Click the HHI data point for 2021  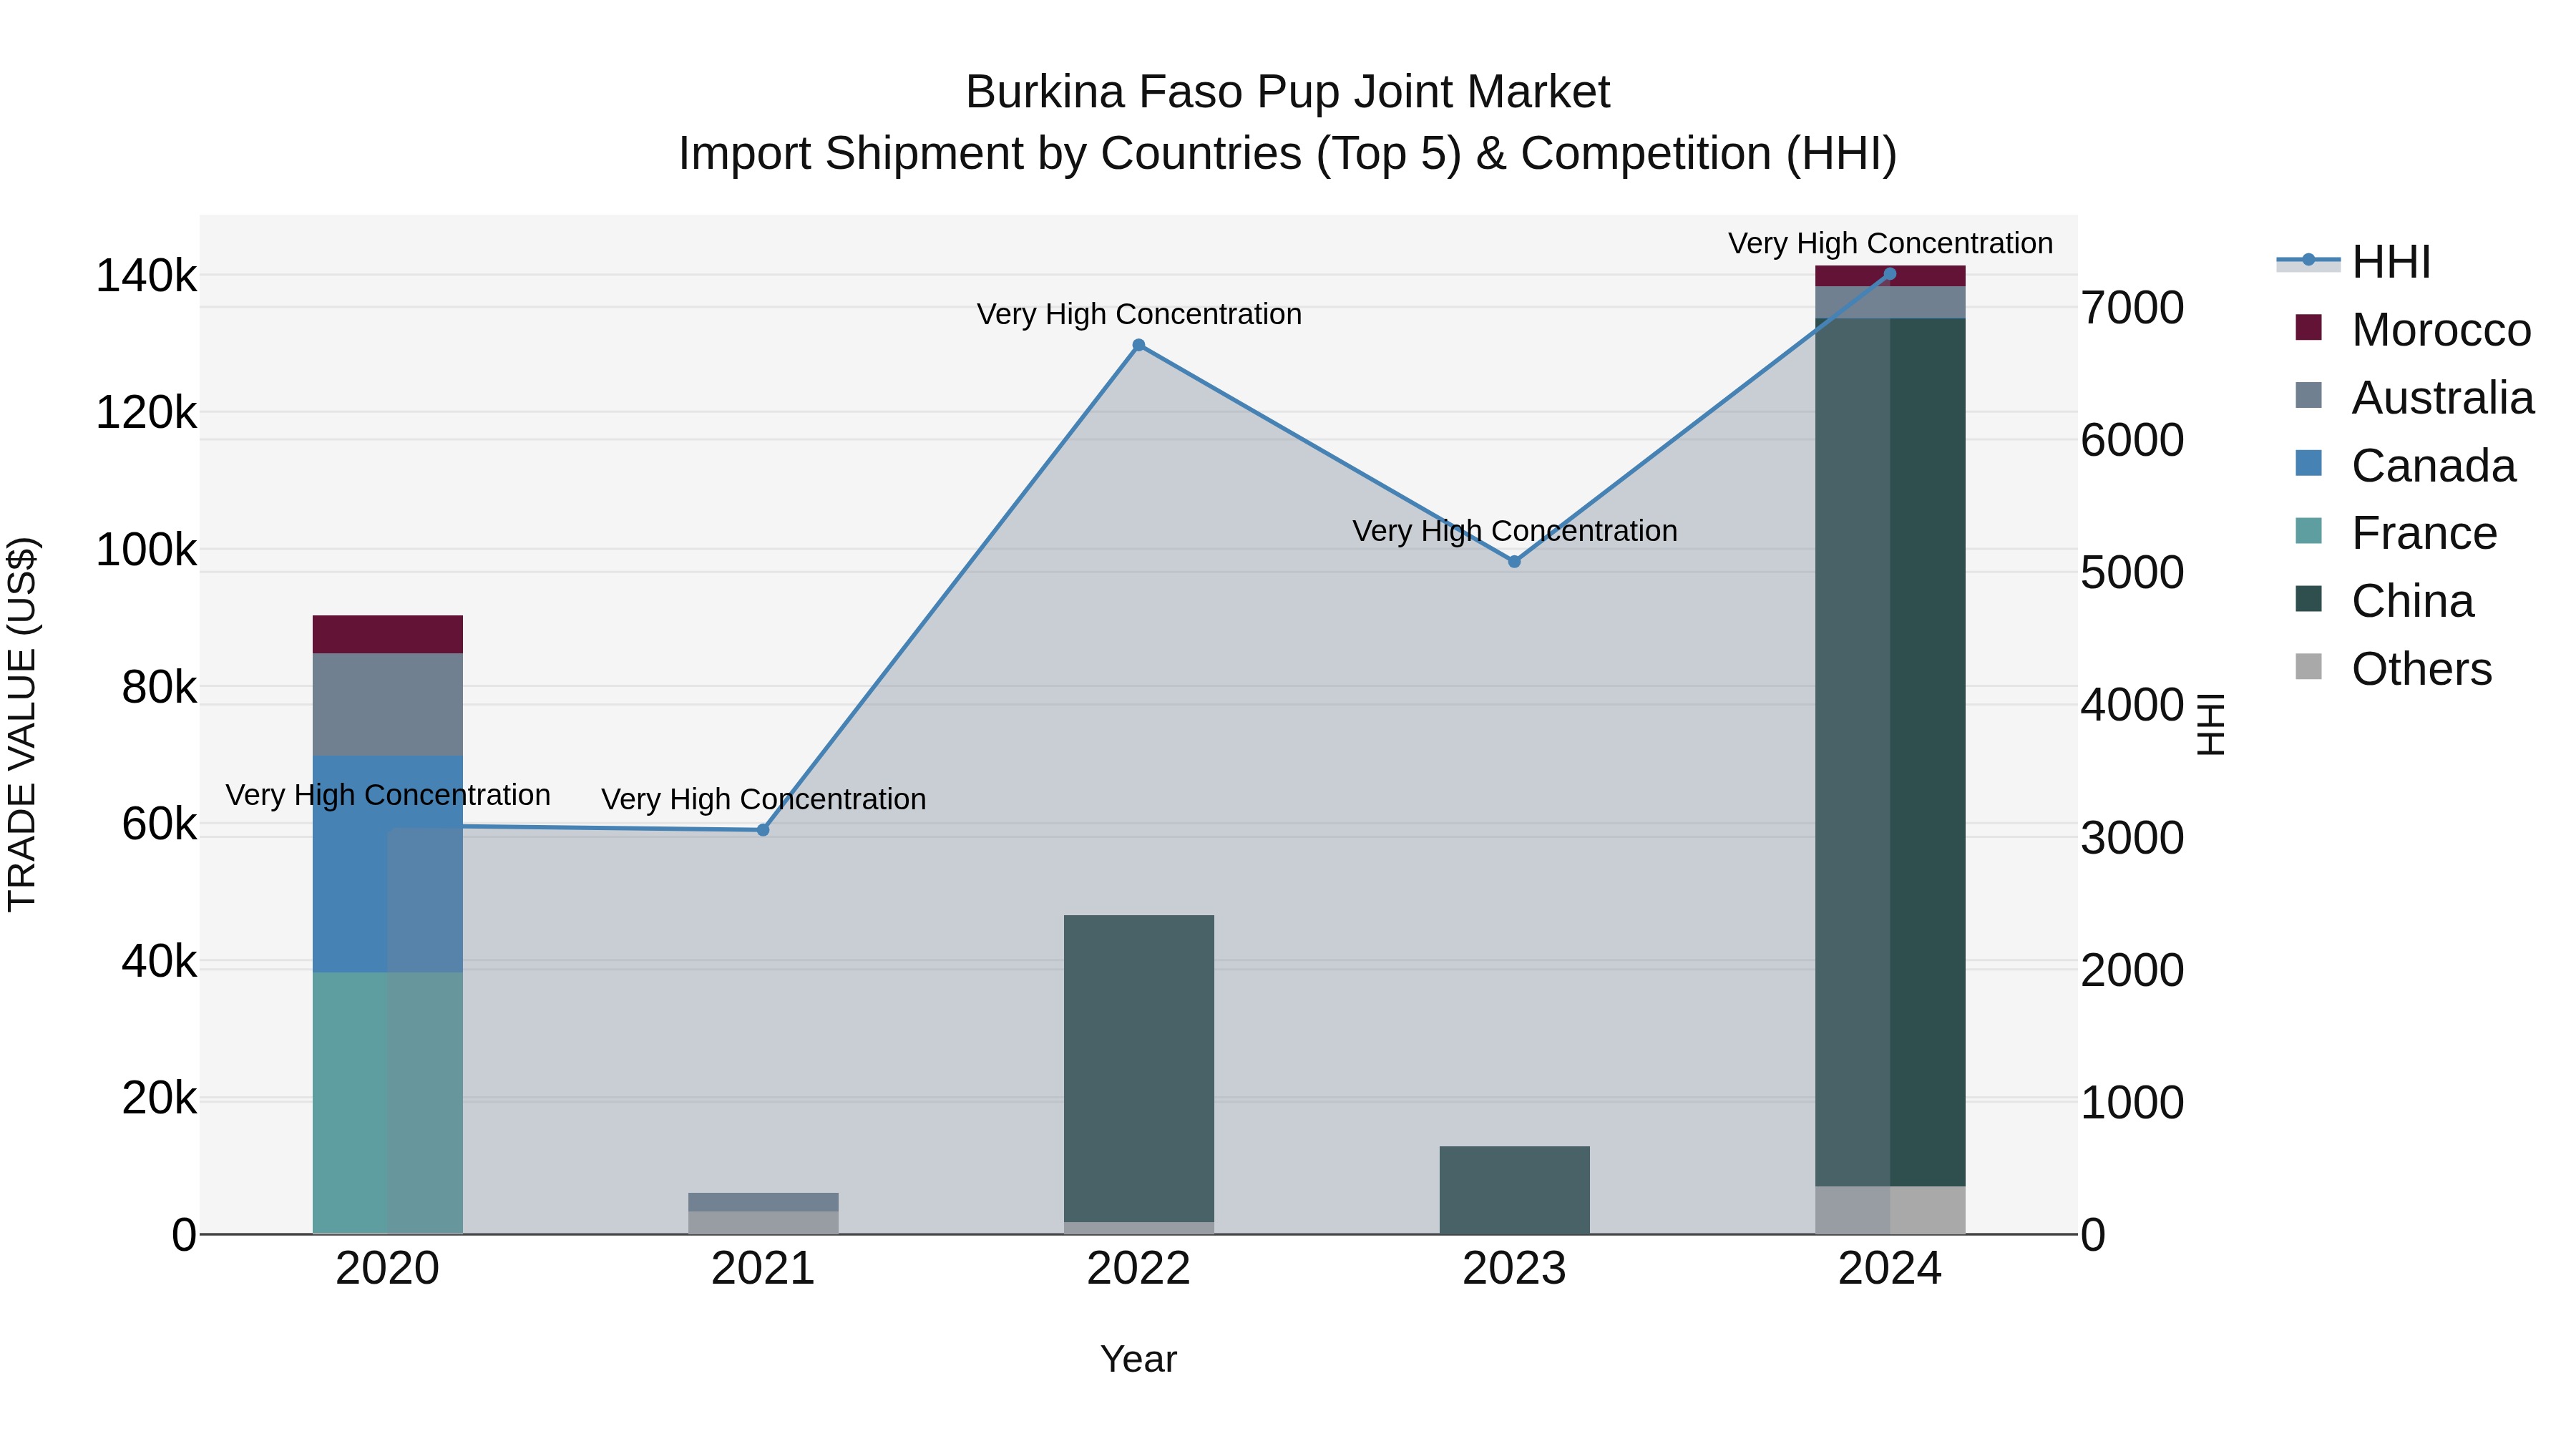pyautogui.click(x=763, y=830)
